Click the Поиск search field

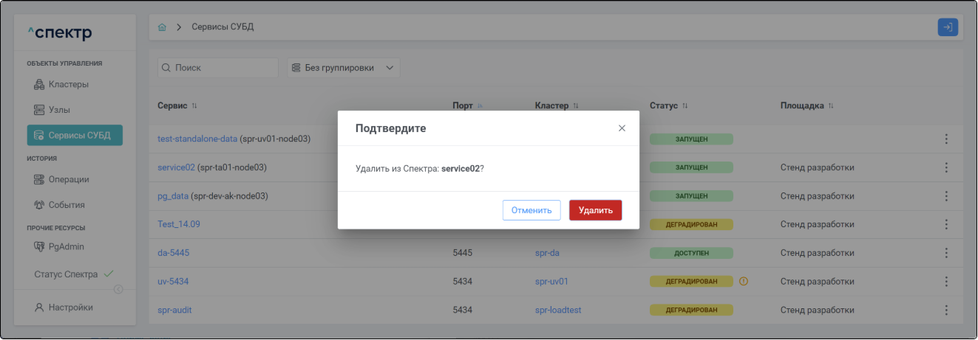tap(218, 68)
